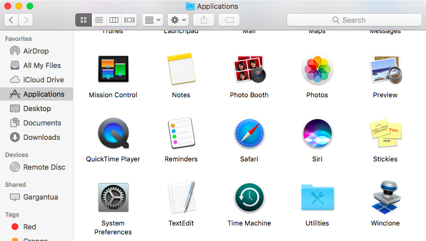
Task: Open the System Preferences gear icon
Action: (113, 197)
